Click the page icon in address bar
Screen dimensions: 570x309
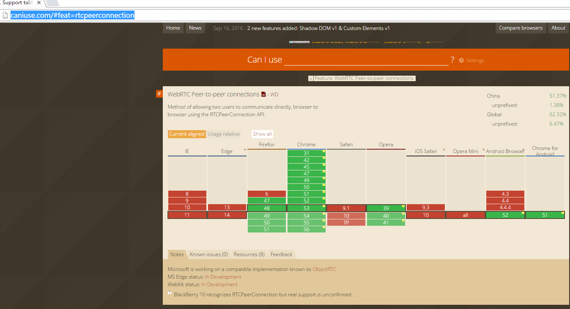[5, 15]
